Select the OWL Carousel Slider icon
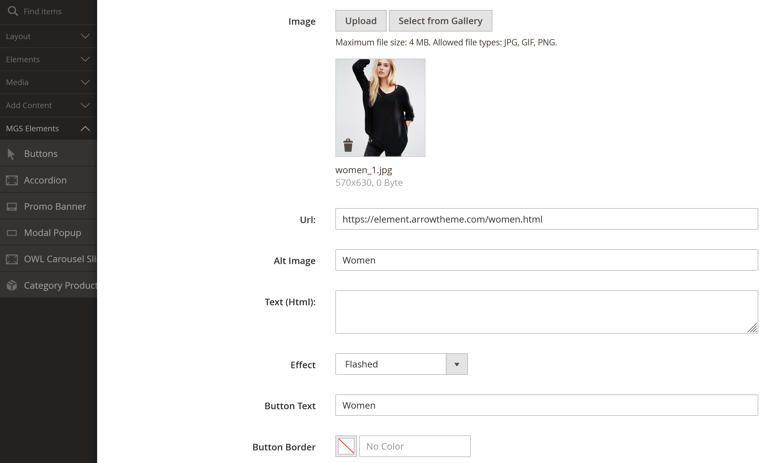 coord(12,259)
